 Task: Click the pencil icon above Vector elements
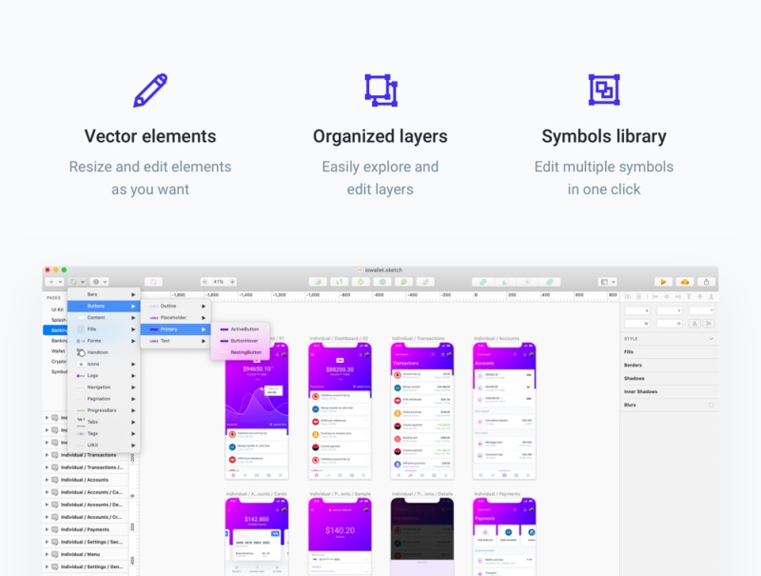(150, 89)
